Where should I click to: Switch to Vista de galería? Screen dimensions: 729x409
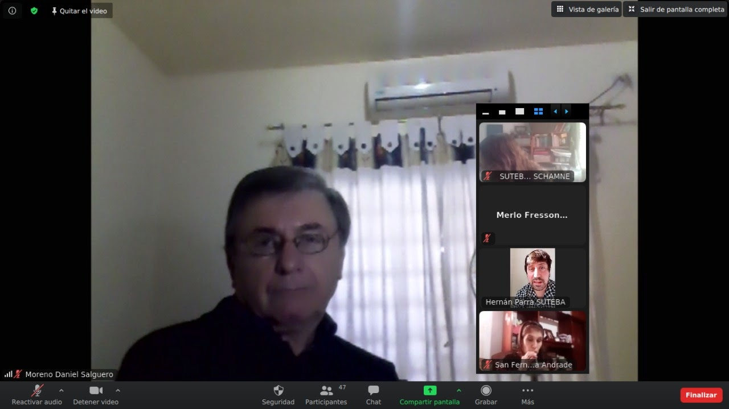click(587, 9)
